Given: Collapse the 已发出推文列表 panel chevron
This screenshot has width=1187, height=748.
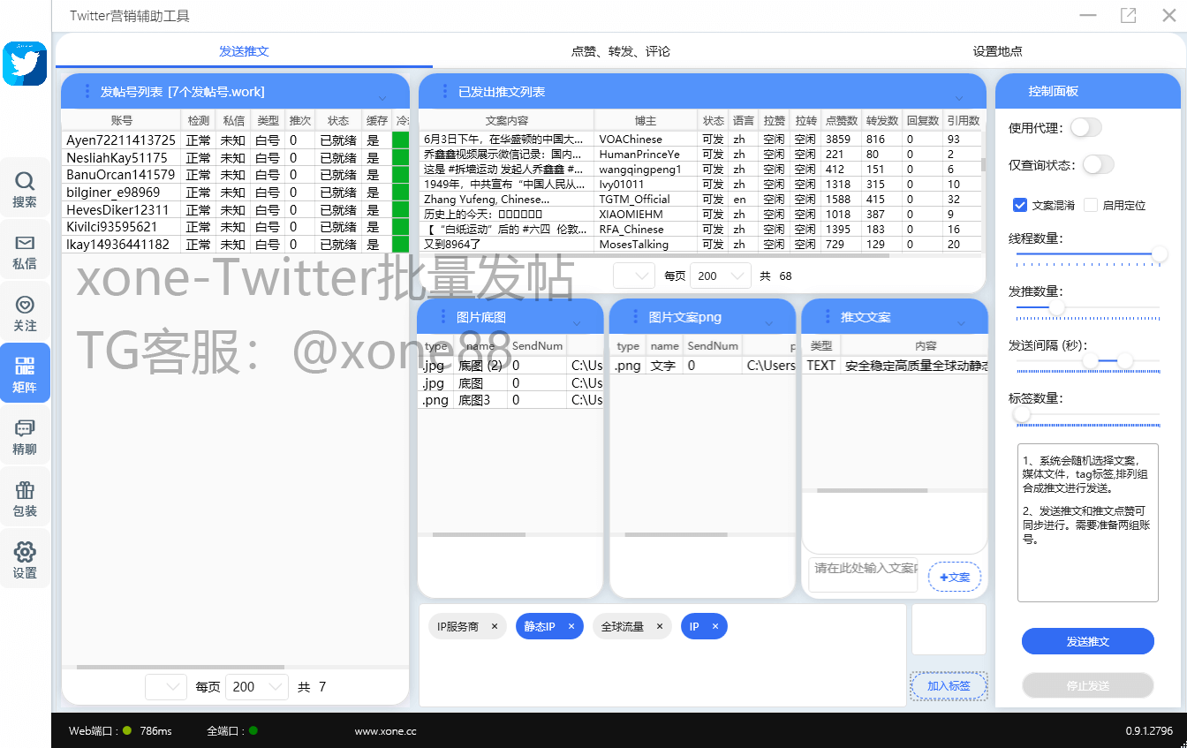Looking at the screenshot, I should [x=959, y=97].
